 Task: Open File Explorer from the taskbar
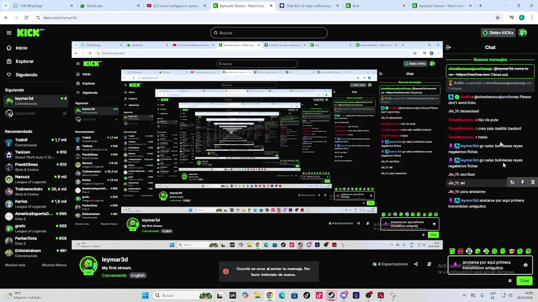tap(257, 295)
